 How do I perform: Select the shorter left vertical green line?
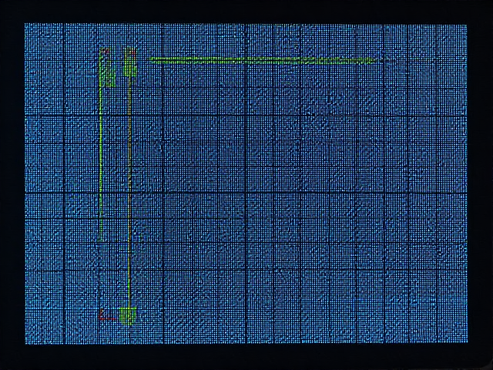click(101, 145)
